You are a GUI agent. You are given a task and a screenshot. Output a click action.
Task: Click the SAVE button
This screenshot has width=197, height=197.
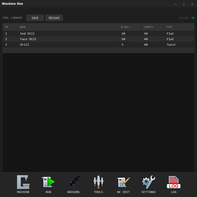coord(35,18)
